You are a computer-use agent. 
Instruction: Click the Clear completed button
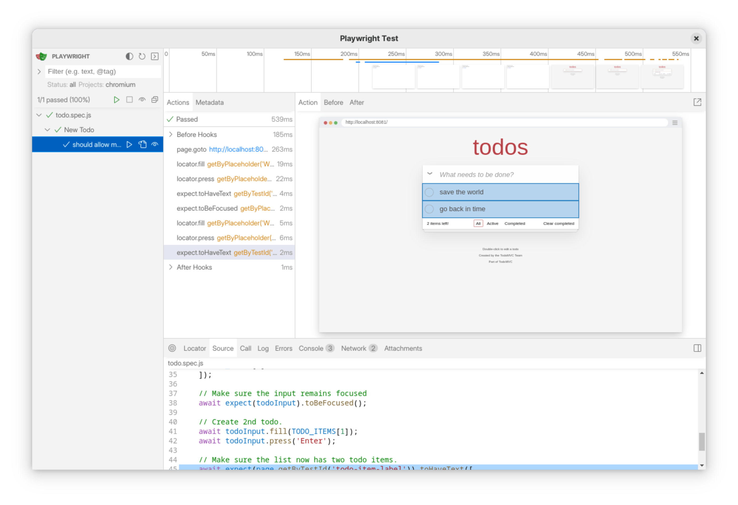[559, 224]
